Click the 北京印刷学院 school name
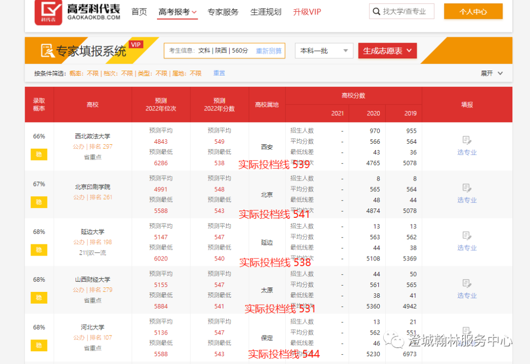 [93, 187]
